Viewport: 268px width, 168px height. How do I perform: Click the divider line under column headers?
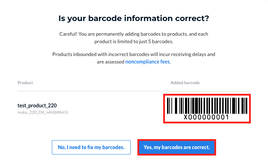pos(134,91)
